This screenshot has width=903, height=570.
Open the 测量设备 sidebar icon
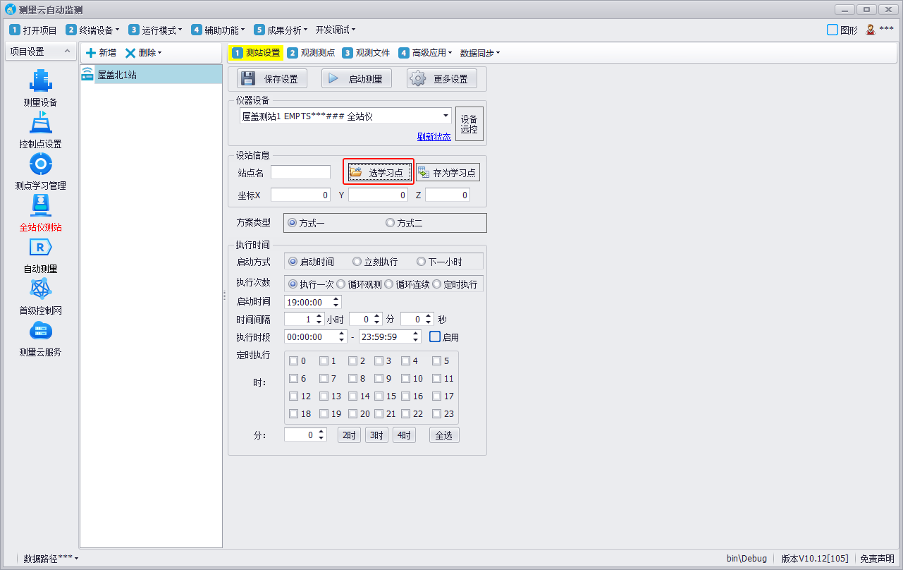40,81
